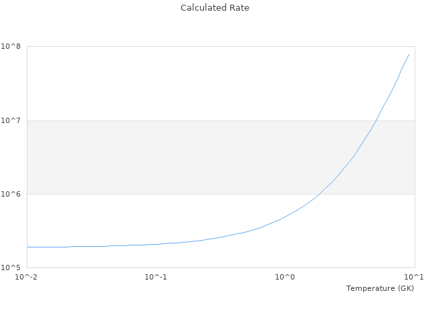Click the white plot area above the gray band

point(167,84)
